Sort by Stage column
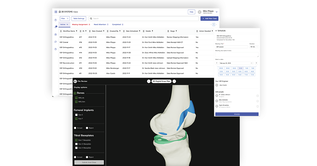Screen dimensions: 317x166 [176, 31]
